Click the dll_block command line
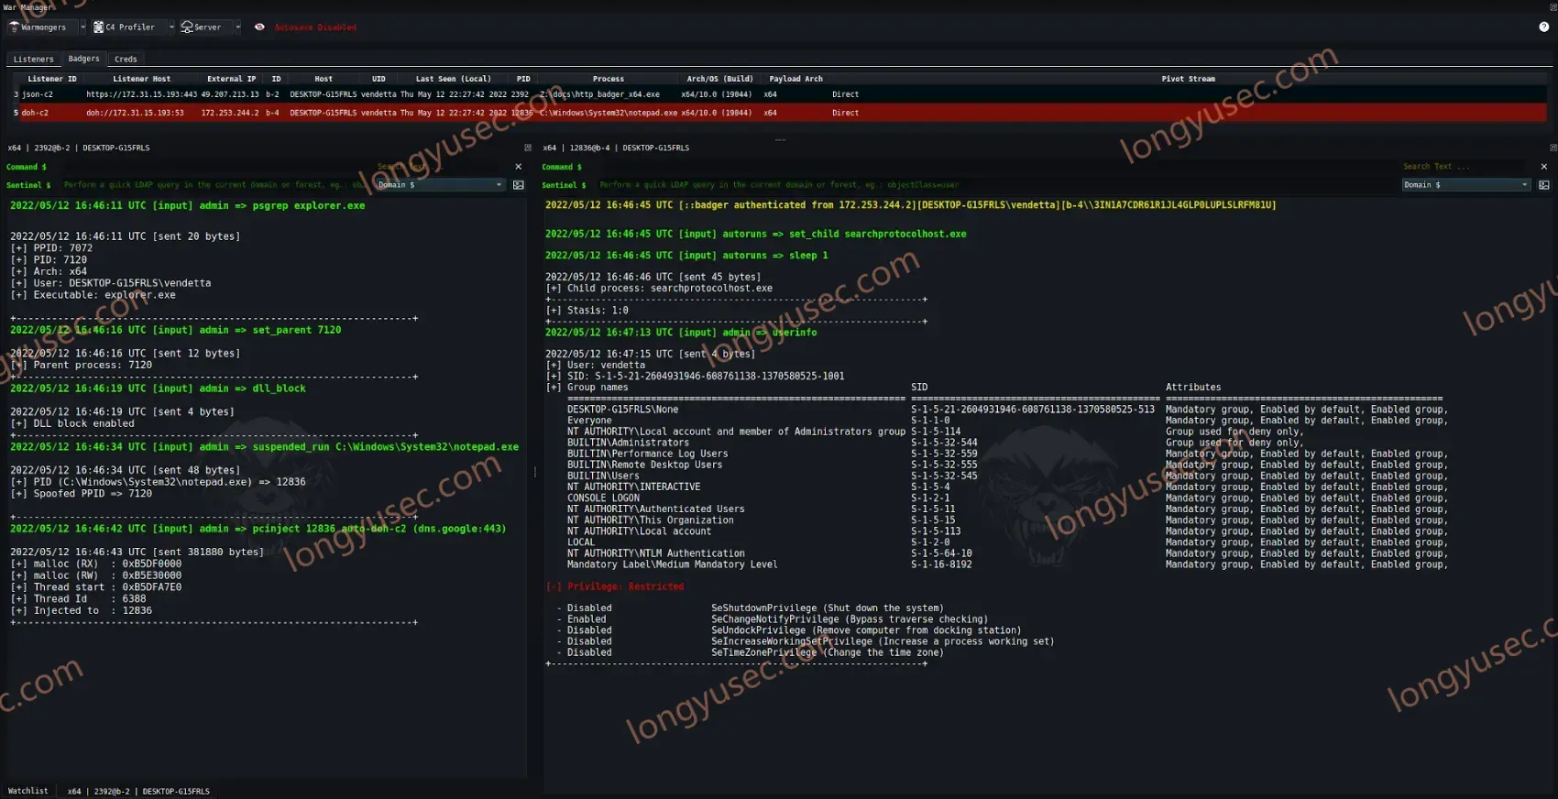Viewport: 1558px width, 799px height. pyautogui.click(x=158, y=389)
